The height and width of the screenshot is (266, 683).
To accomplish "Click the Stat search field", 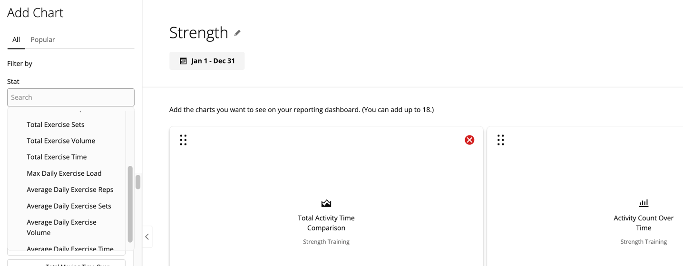I will point(71,97).
